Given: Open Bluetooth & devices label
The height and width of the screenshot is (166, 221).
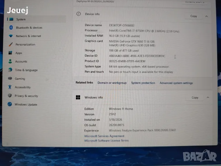Looking at the screenshot, I should click(x=29, y=28).
